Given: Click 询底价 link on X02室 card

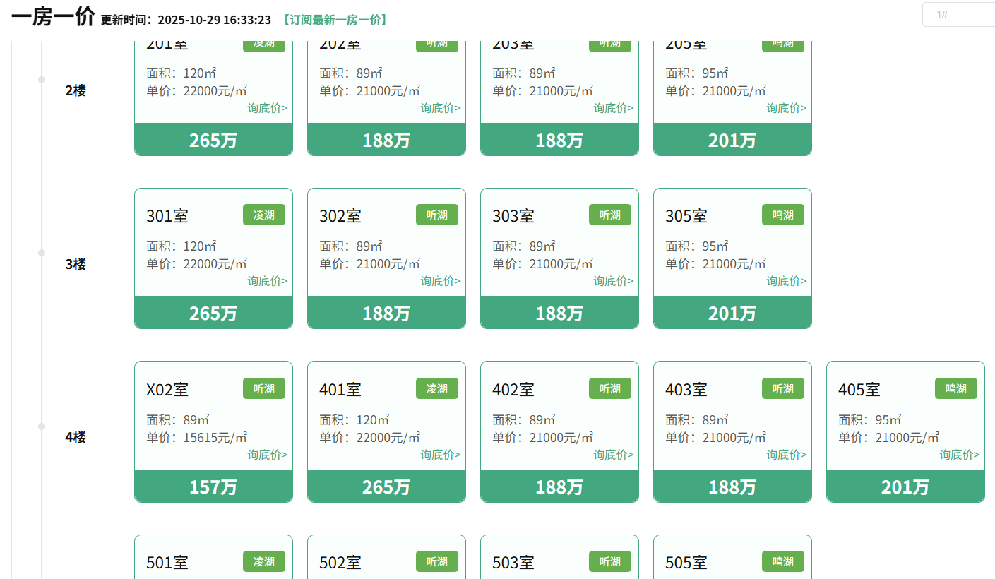Looking at the screenshot, I should pos(267,455).
